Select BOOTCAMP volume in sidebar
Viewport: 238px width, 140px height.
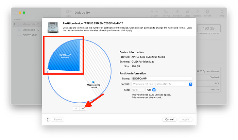pyautogui.click(x=30, y=35)
